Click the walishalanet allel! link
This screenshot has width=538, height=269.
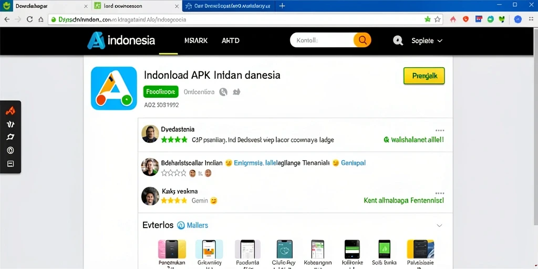413,140
